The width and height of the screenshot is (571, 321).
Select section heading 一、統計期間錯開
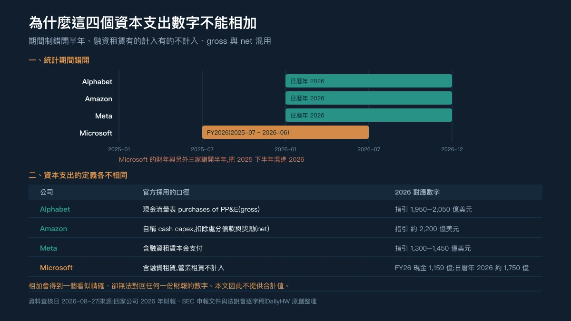[59, 60]
